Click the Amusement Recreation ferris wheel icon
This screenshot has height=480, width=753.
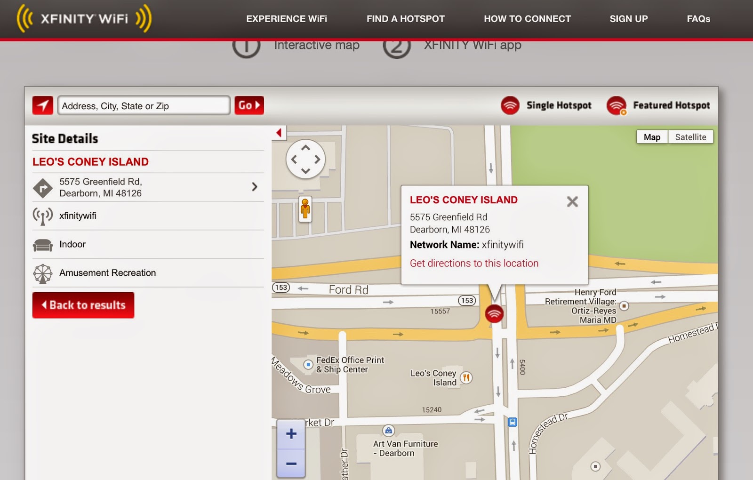point(43,274)
